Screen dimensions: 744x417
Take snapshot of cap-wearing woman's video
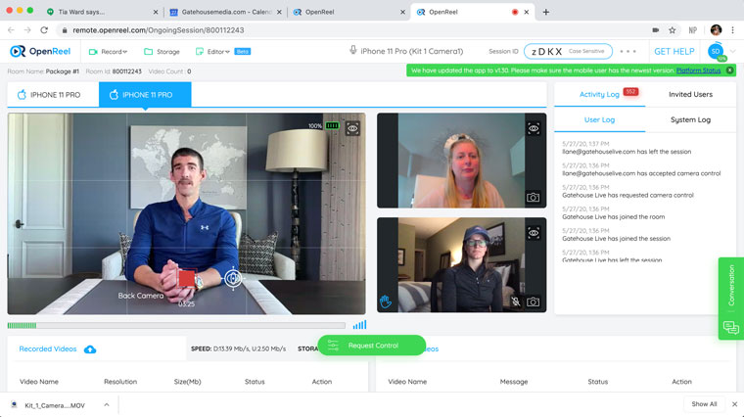coord(533,301)
